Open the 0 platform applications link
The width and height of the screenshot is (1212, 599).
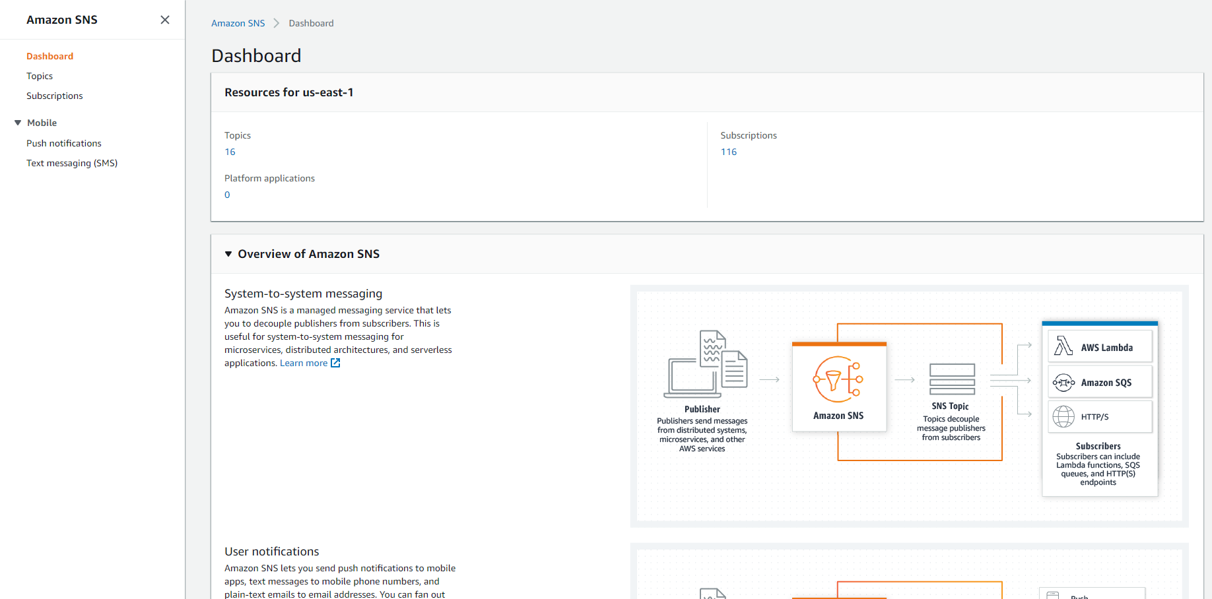(x=227, y=195)
